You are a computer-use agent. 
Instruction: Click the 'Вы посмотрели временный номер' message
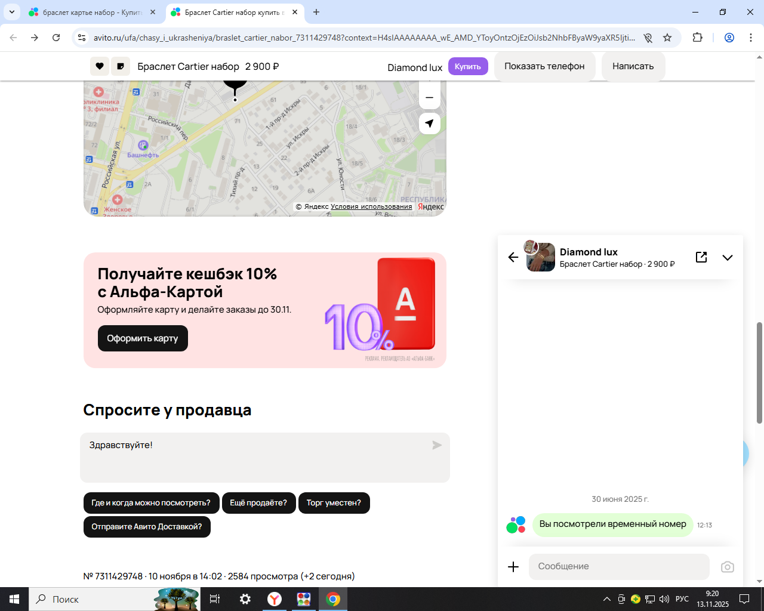click(612, 524)
